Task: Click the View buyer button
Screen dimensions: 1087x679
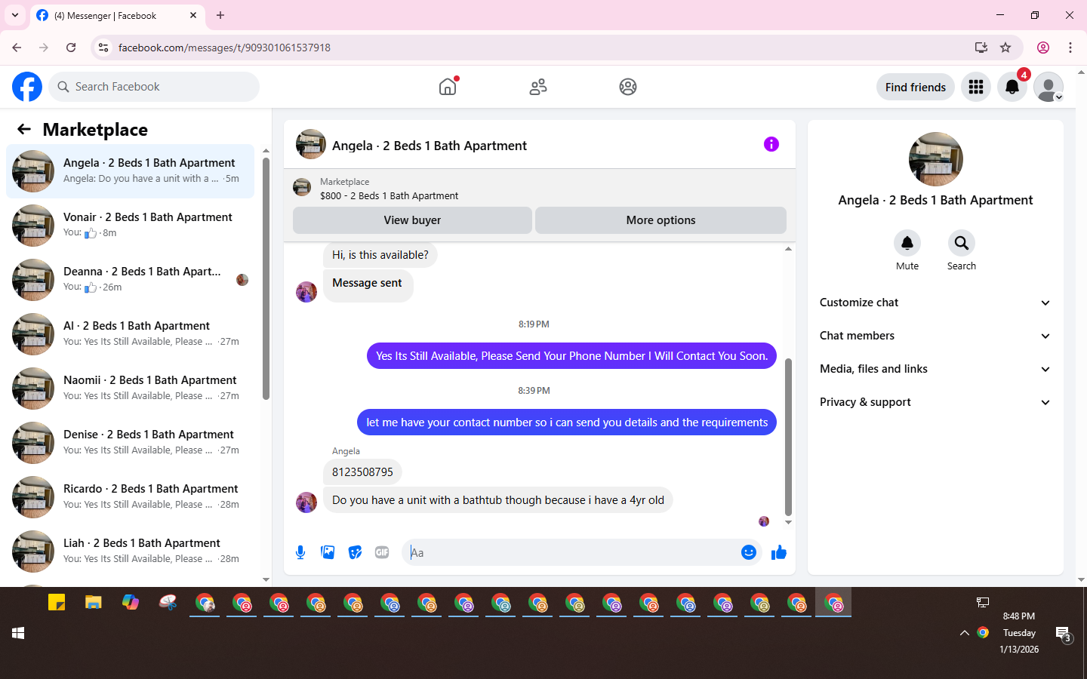Action: coord(412,220)
